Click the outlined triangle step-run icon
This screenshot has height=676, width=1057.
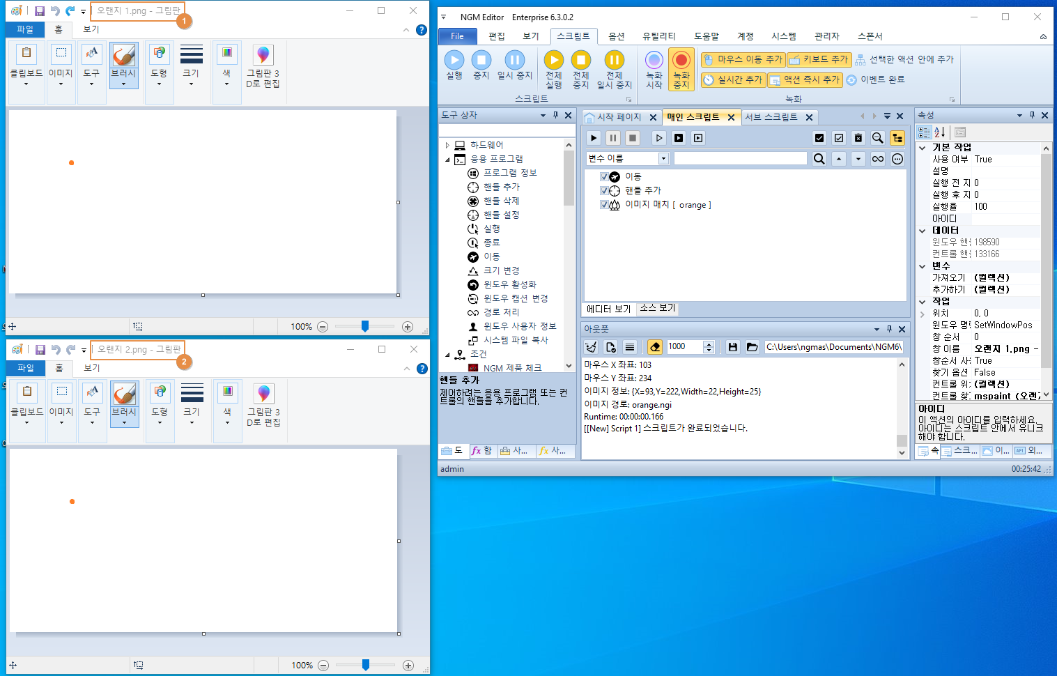[659, 138]
